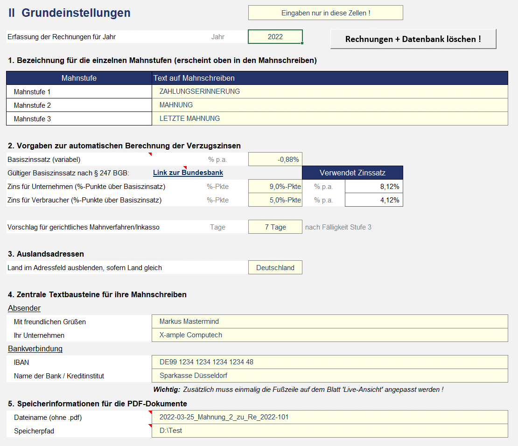Click the Land im Adressfeld ausblenden label

tap(84, 268)
